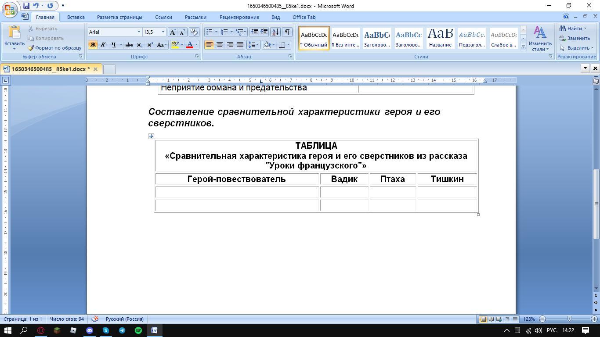Decrease font size with shrink font icon
Viewport: 600px width, 337px height.
[182, 32]
